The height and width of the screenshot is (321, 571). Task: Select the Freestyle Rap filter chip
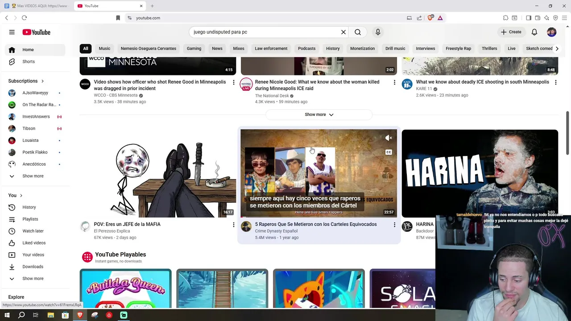(458, 49)
